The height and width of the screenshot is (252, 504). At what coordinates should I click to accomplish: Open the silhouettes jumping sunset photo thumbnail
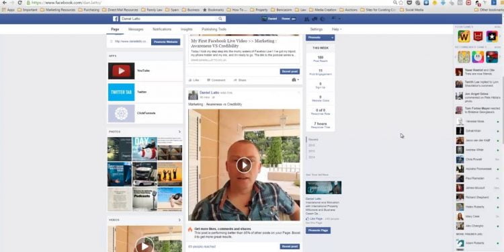coord(170,174)
